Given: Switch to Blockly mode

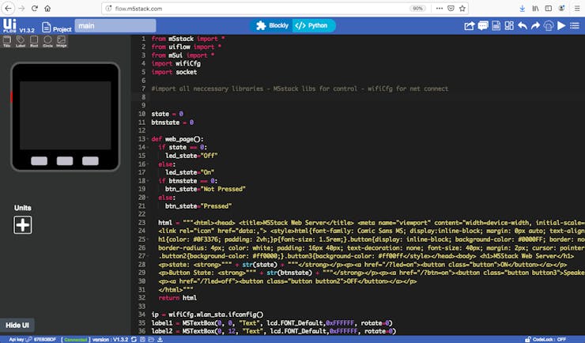Looking at the screenshot, I should [272, 25].
